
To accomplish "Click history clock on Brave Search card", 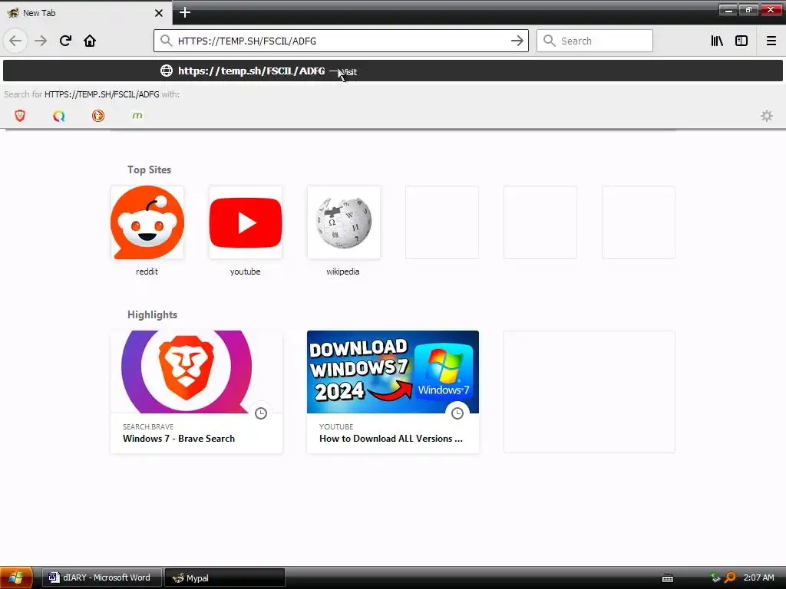I will coord(261,413).
